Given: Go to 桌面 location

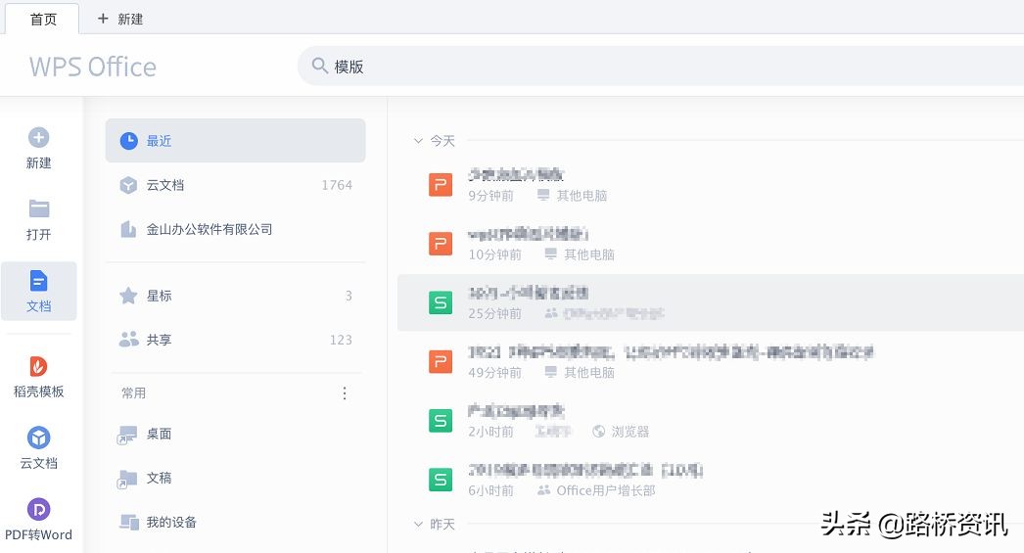Looking at the screenshot, I should (235, 435).
